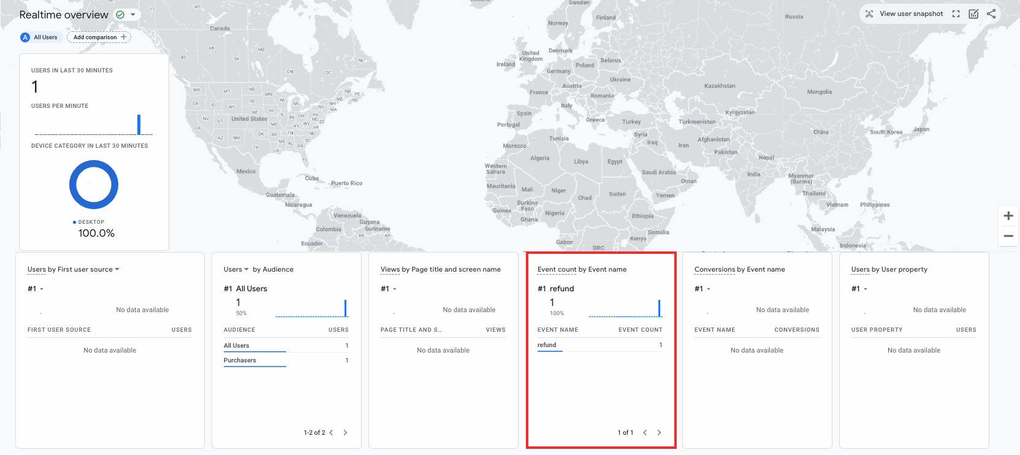
Task: Open the report status dropdown beside Realtime overview
Action: [132, 15]
